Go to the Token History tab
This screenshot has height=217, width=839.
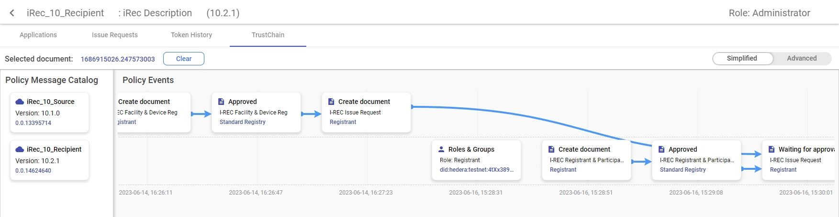(191, 35)
